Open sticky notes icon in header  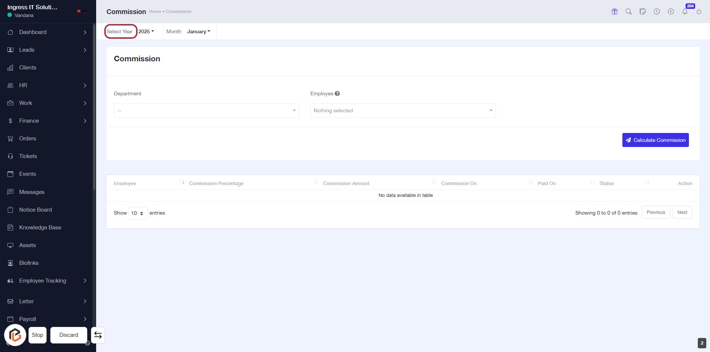pos(643,11)
